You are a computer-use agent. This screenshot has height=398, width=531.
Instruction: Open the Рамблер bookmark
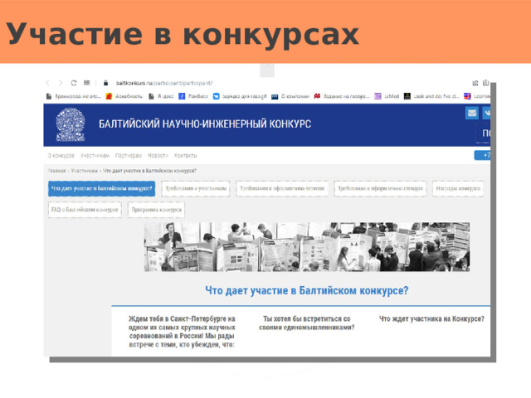[193, 96]
